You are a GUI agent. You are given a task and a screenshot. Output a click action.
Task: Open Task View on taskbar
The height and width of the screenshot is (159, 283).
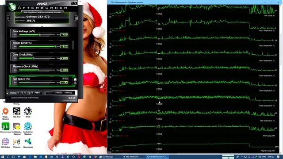coord(13,157)
